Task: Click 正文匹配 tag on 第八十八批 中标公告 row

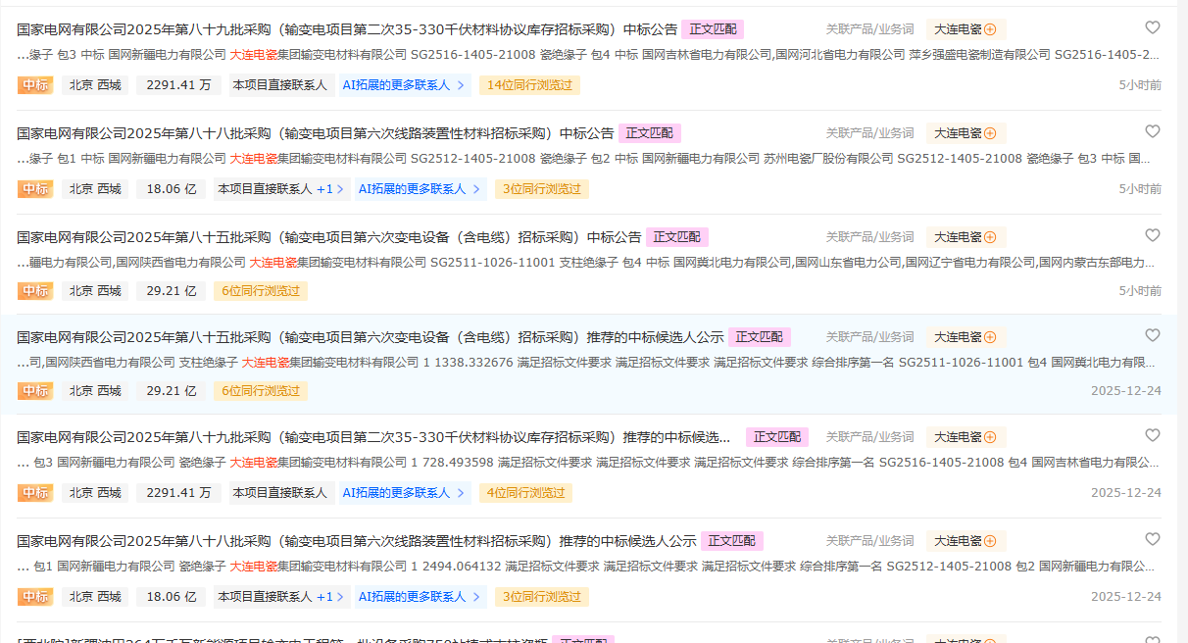Action: tap(650, 133)
